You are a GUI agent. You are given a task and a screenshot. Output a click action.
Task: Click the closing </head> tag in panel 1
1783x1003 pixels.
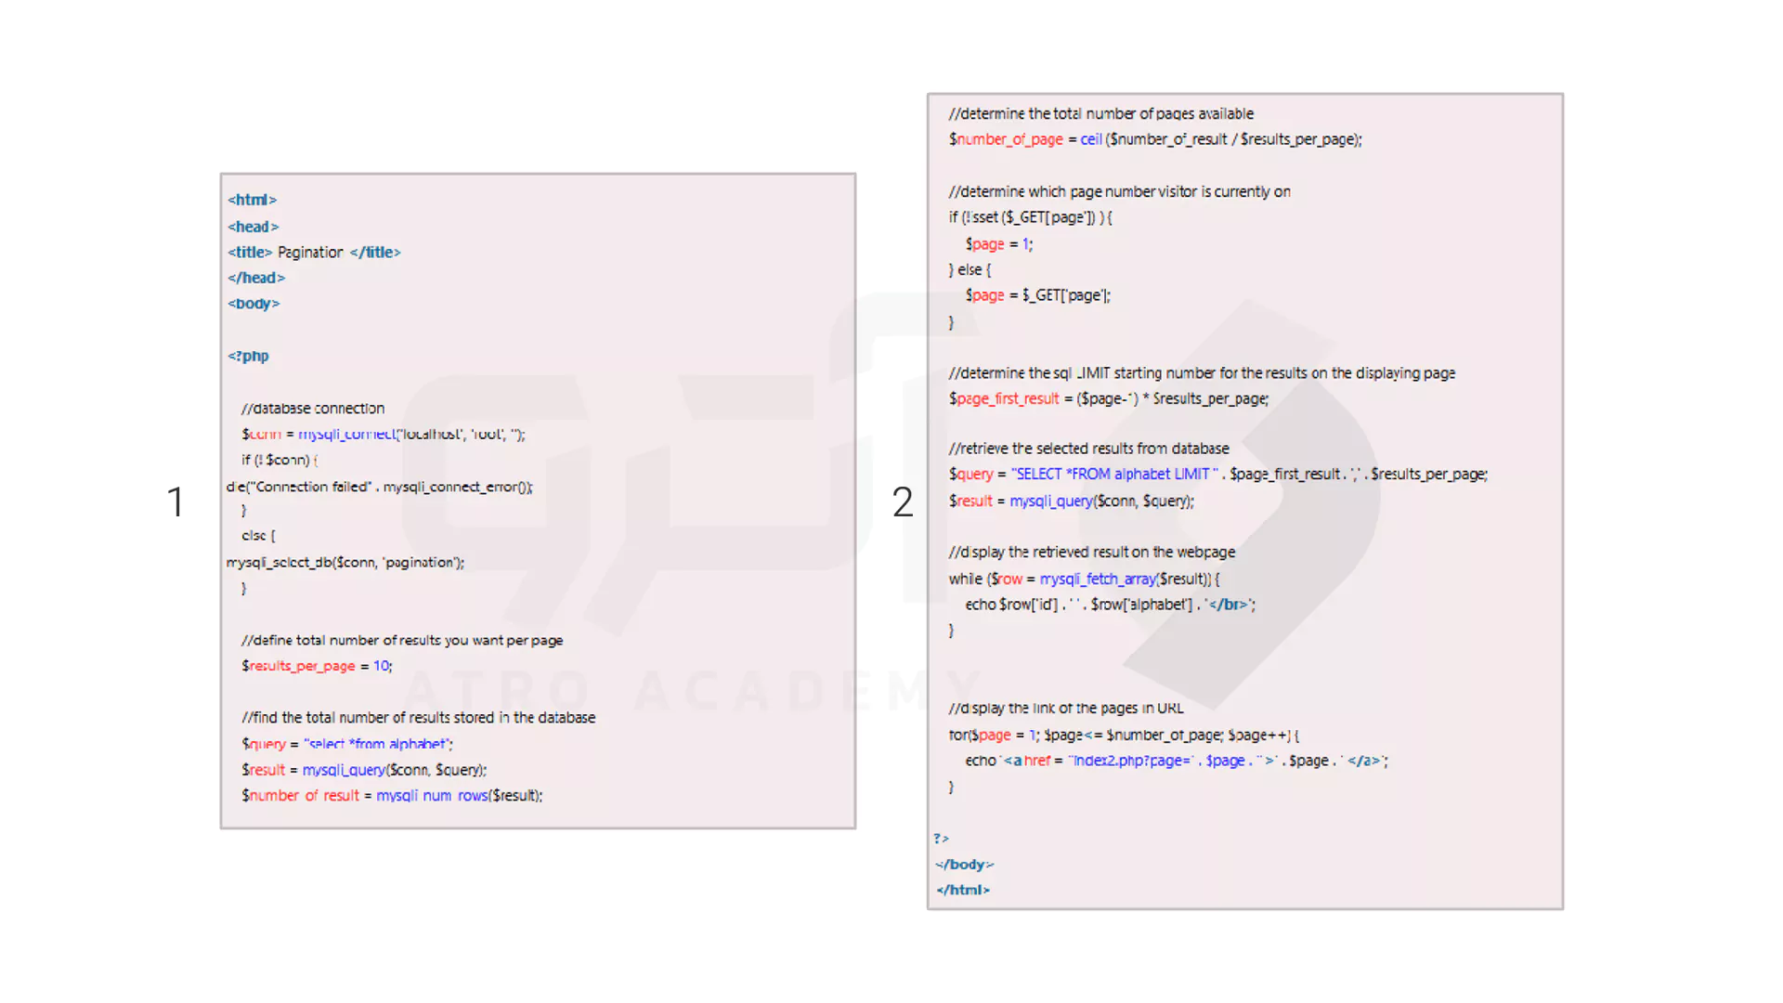(256, 278)
